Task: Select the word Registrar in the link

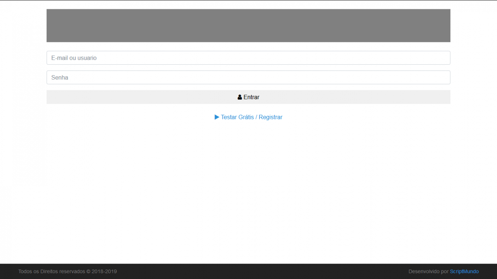Action: click(271, 117)
